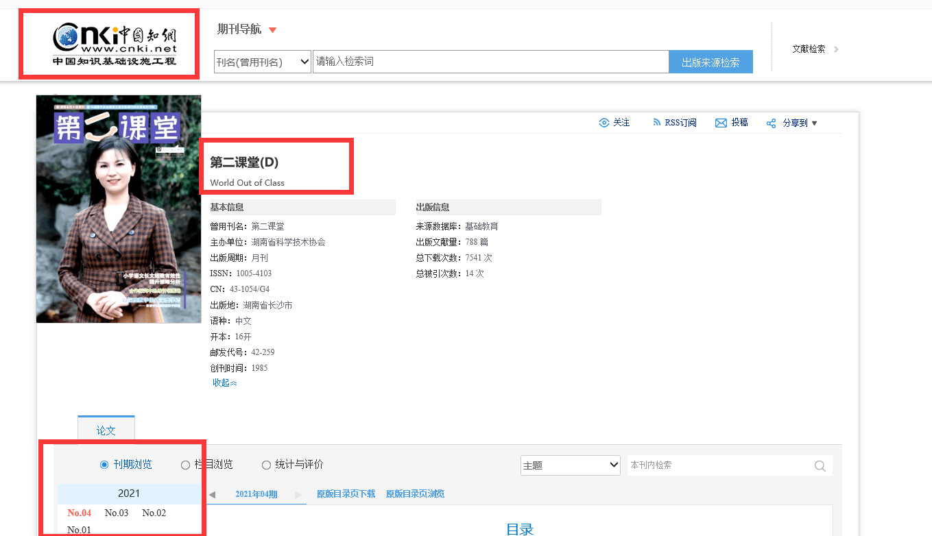This screenshot has width=932, height=536.
Task: Click the 期刊导航 label
Action: pos(239,29)
